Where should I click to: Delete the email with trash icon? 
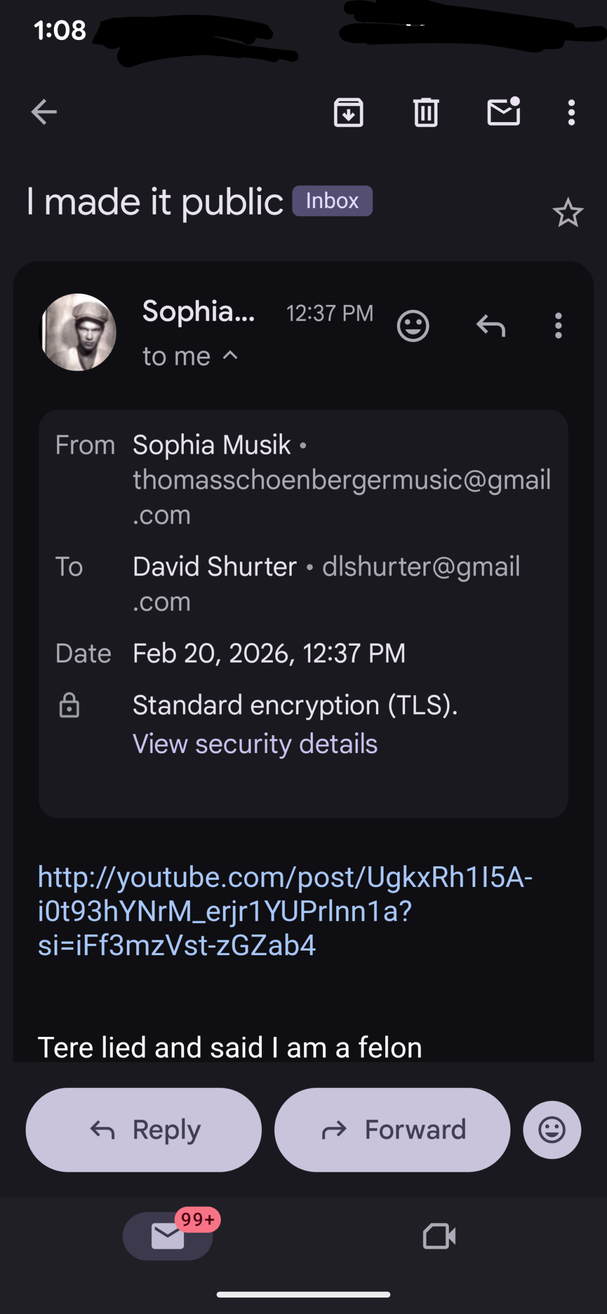pos(426,112)
